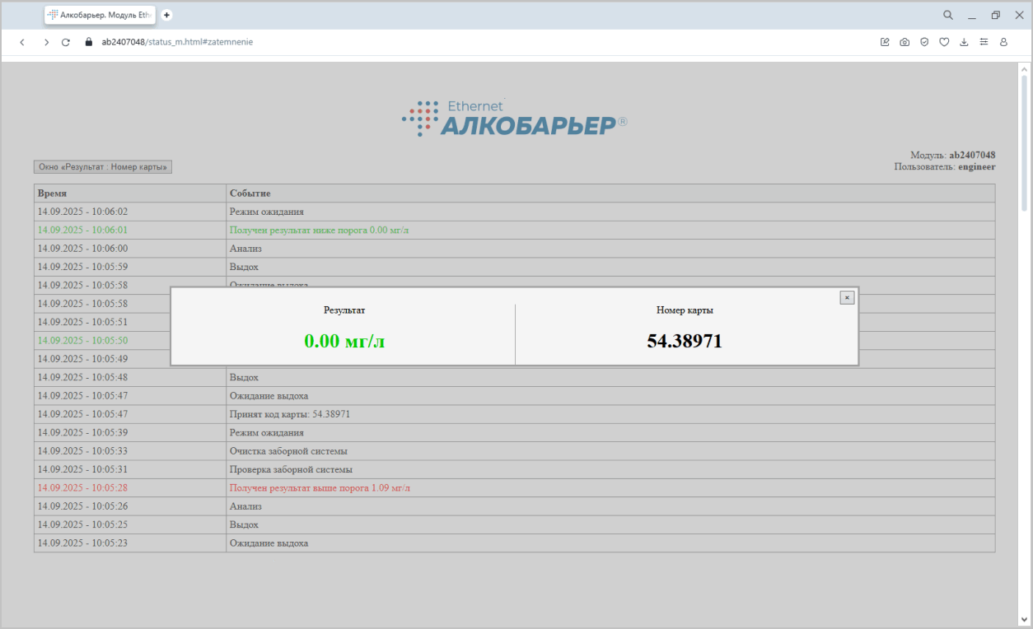Click «Проверка заборной системы» event
The image size is (1033, 629).
(x=291, y=469)
